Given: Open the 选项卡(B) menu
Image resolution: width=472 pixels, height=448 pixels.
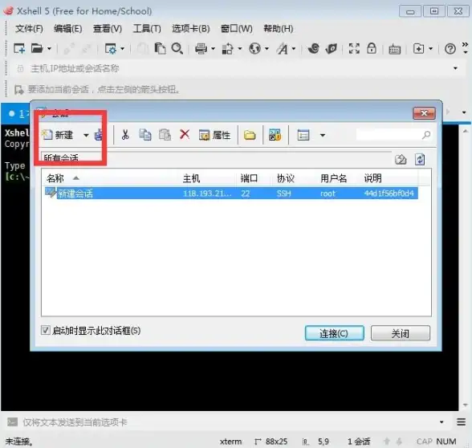Looking at the screenshot, I should (191, 29).
